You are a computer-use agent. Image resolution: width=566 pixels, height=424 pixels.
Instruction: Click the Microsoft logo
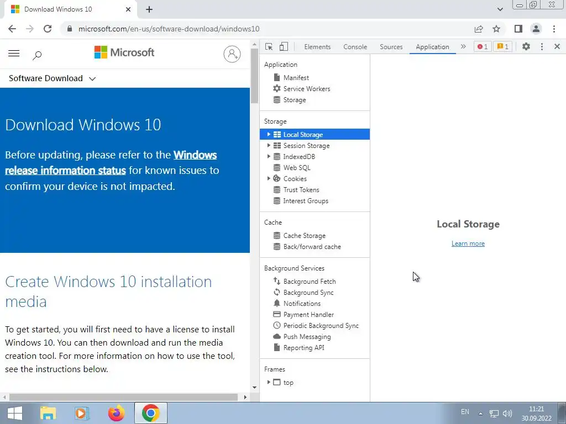point(124,52)
